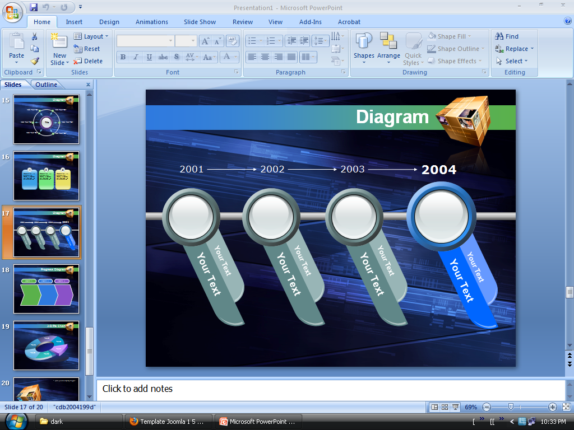This screenshot has height=430, width=574.
Task: Select slide 19 pie chart thumbnail
Action: pyautogui.click(x=46, y=345)
